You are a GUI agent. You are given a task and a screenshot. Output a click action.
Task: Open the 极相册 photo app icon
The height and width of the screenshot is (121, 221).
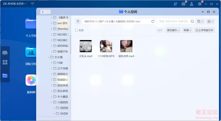(x=31, y=80)
